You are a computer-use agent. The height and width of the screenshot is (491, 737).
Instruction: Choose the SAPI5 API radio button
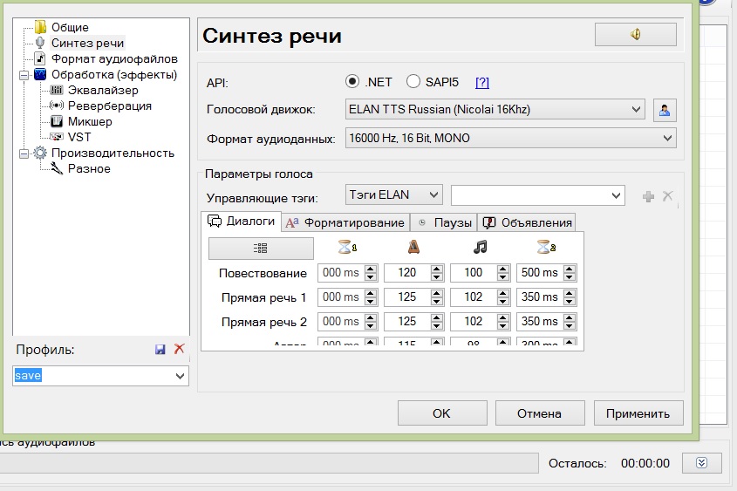(x=413, y=82)
